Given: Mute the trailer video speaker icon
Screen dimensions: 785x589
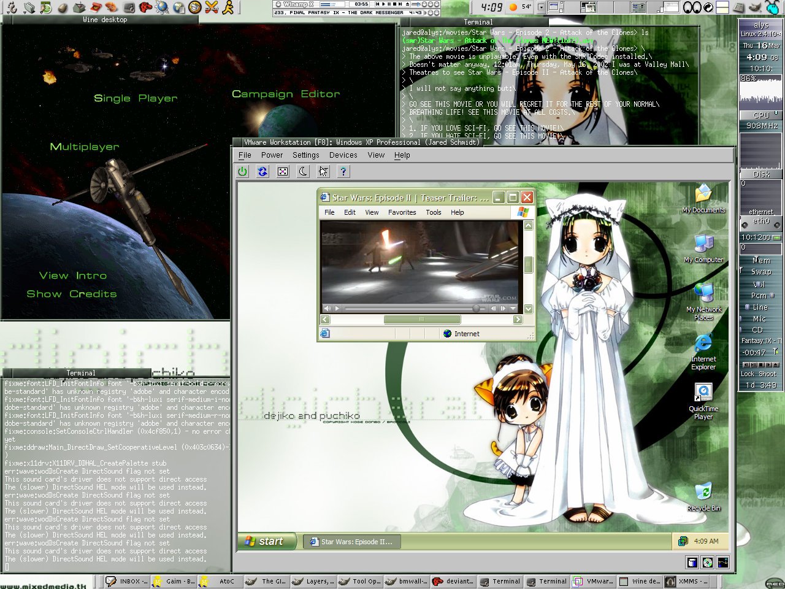Looking at the screenshot, I should pos(327,309).
